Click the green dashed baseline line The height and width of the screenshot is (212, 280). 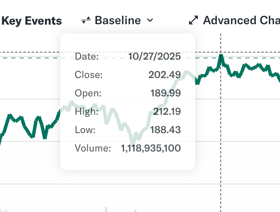[33, 58]
